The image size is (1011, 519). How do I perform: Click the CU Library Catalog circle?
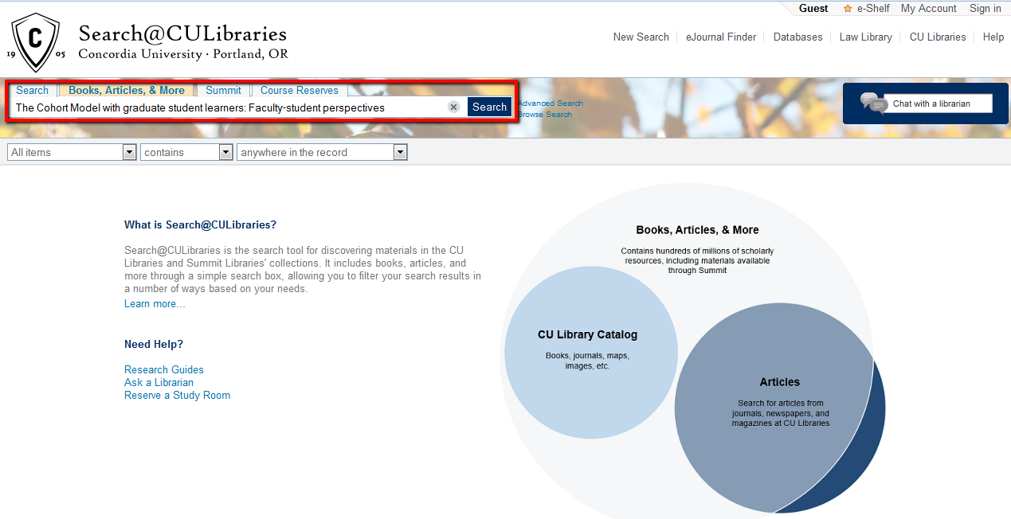591,352
